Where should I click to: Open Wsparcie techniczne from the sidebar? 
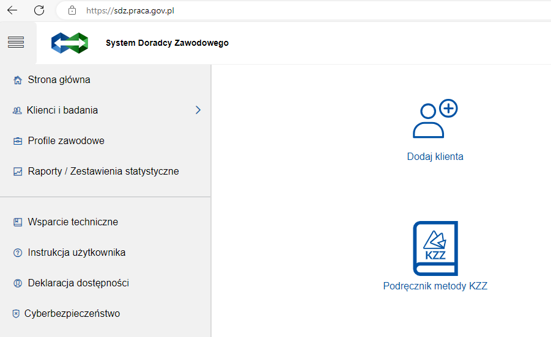point(73,222)
